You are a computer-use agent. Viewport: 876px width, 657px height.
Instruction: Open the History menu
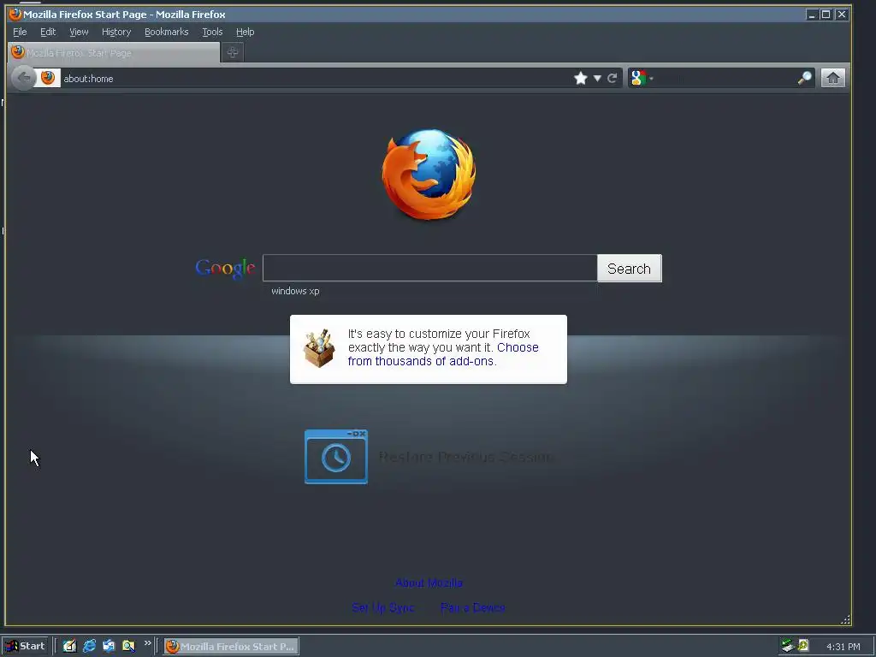click(x=116, y=32)
